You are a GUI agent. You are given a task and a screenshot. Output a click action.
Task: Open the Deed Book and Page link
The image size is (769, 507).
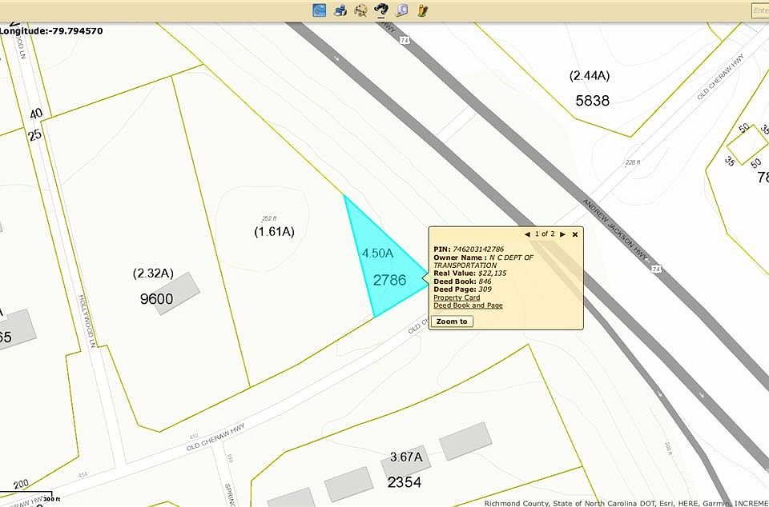pos(468,305)
